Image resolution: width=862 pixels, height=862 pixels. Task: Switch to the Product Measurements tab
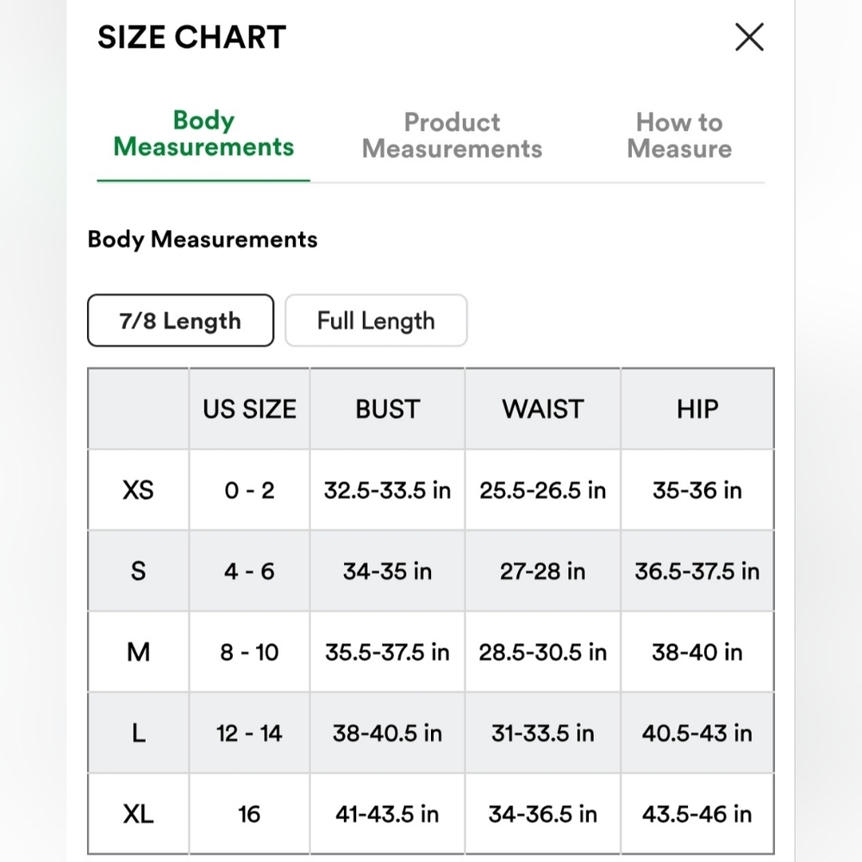(x=453, y=135)
